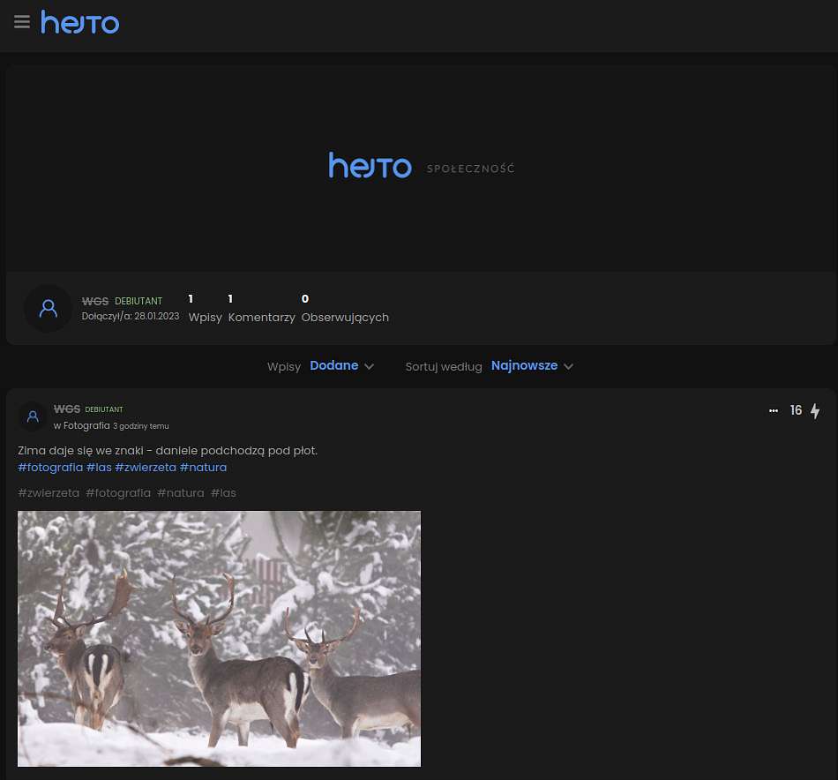This screenshot has height=780, width=838.
Task: Open the Dodane posts filter dropdown
Action: pyautogui.click(x=341, y=365)
